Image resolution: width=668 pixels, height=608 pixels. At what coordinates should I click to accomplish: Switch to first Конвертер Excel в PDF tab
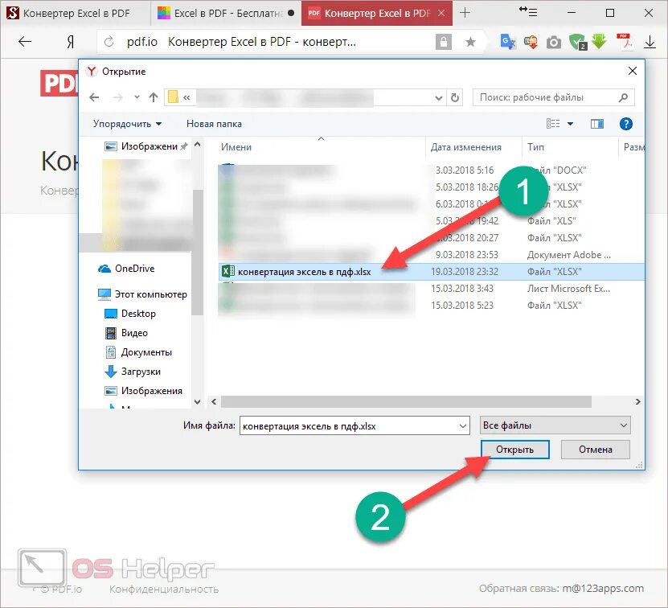[x=75, y=13]
